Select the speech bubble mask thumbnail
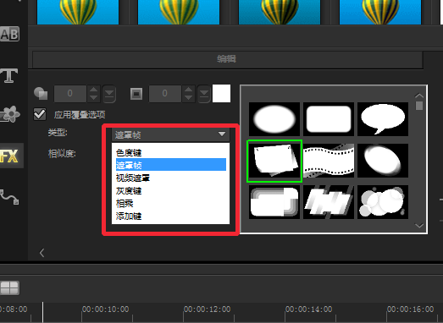Image resolution: width=443 pixels, height=323 pixels. tap(383, 119)
